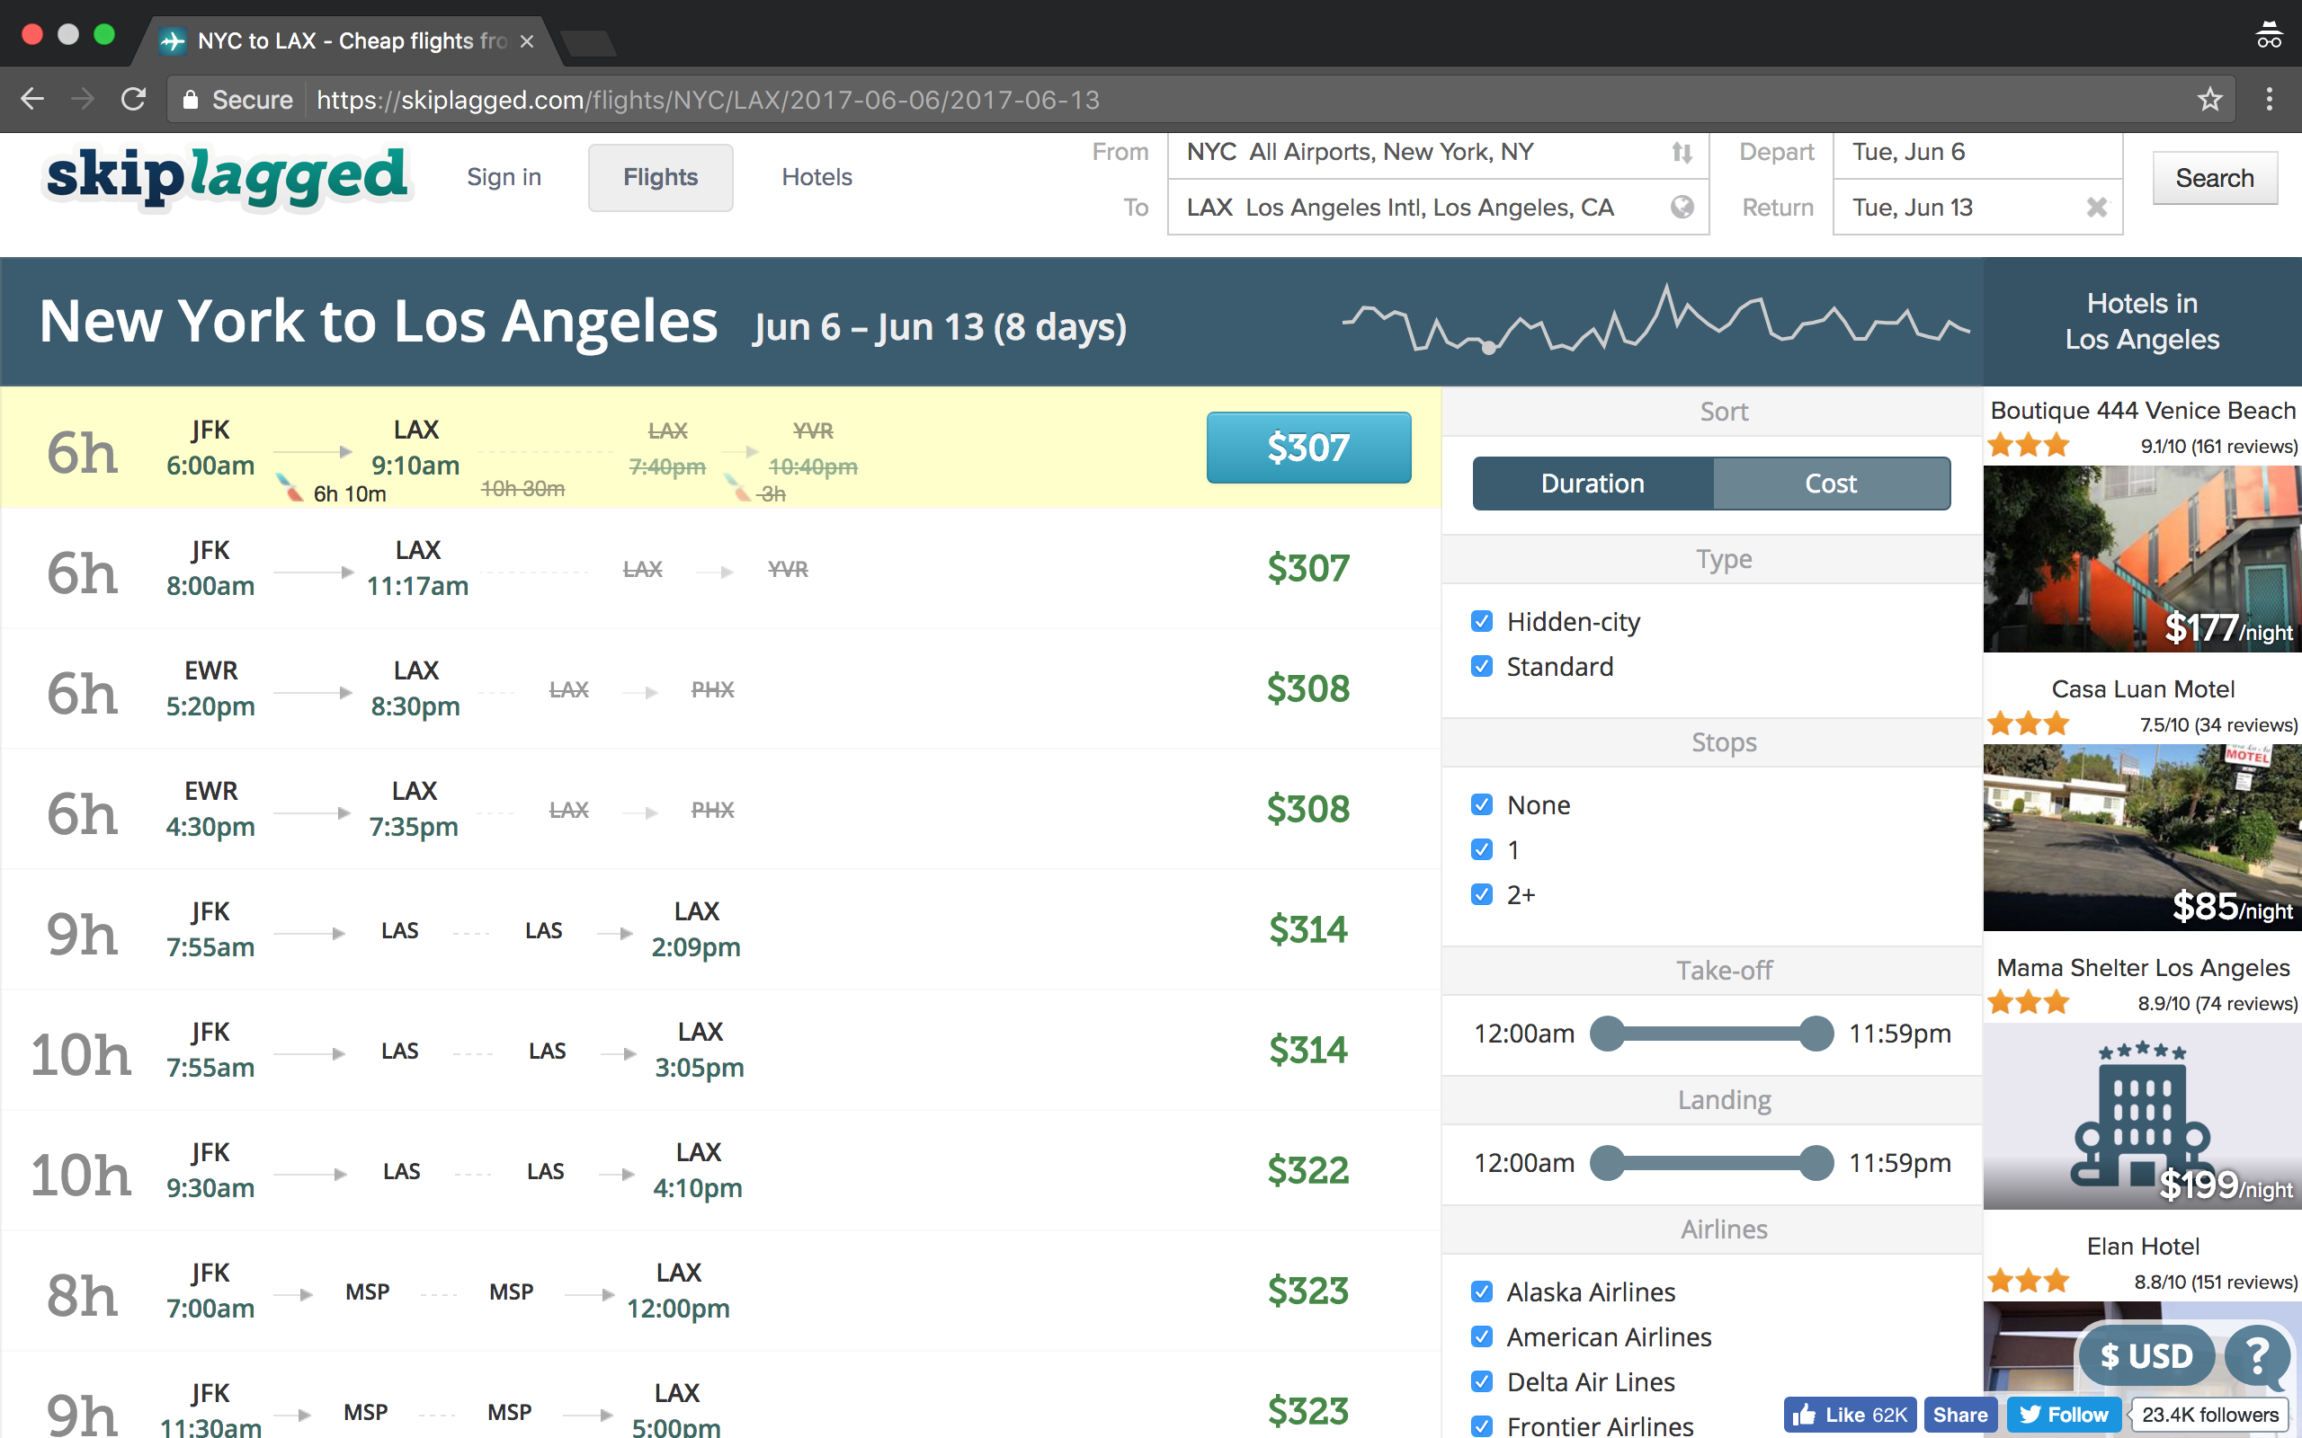This screenshot has height=1438, width=2302.
Task: Expand the JFK 7:55am 10h $314 flight
Action: click(720, 1050)
